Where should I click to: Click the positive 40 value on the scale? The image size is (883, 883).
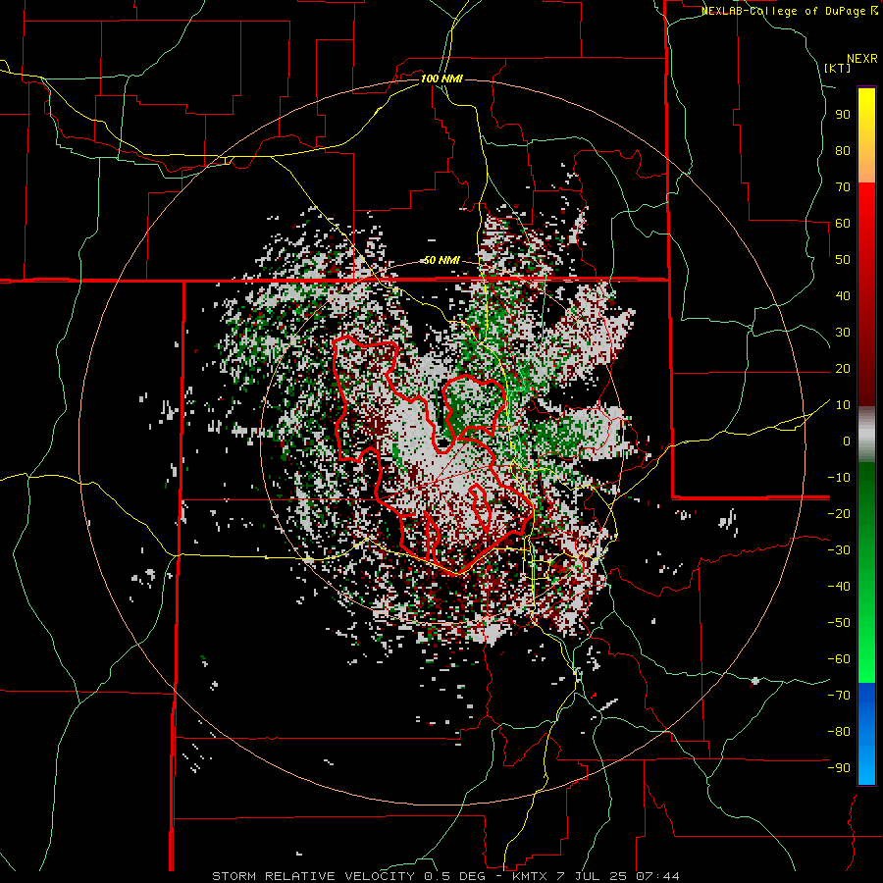(843, 295)
